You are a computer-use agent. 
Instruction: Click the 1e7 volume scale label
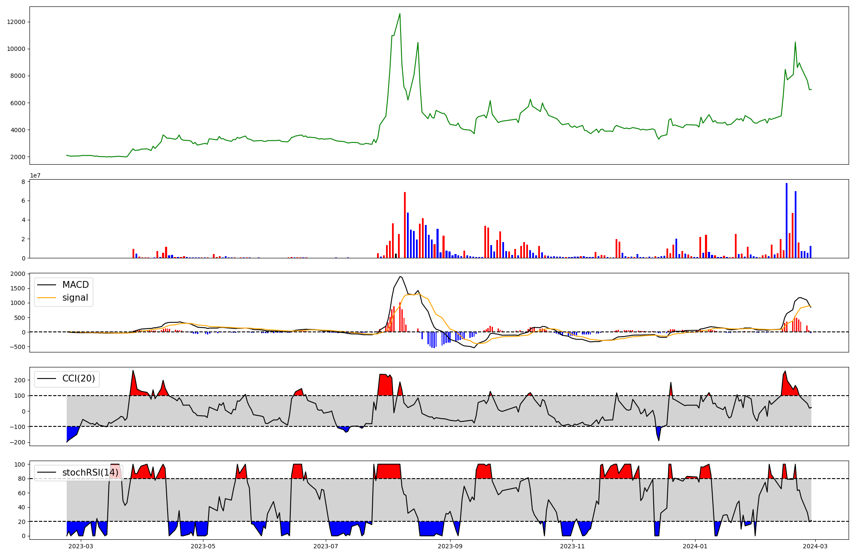point(35,176)
